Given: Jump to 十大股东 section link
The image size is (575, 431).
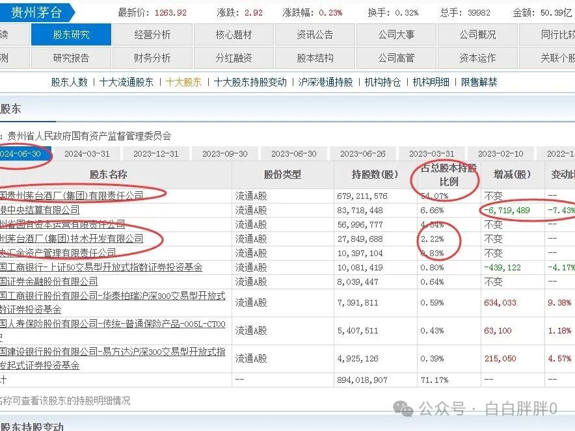Looking at the screenshot, I should (x=183, y=82).
